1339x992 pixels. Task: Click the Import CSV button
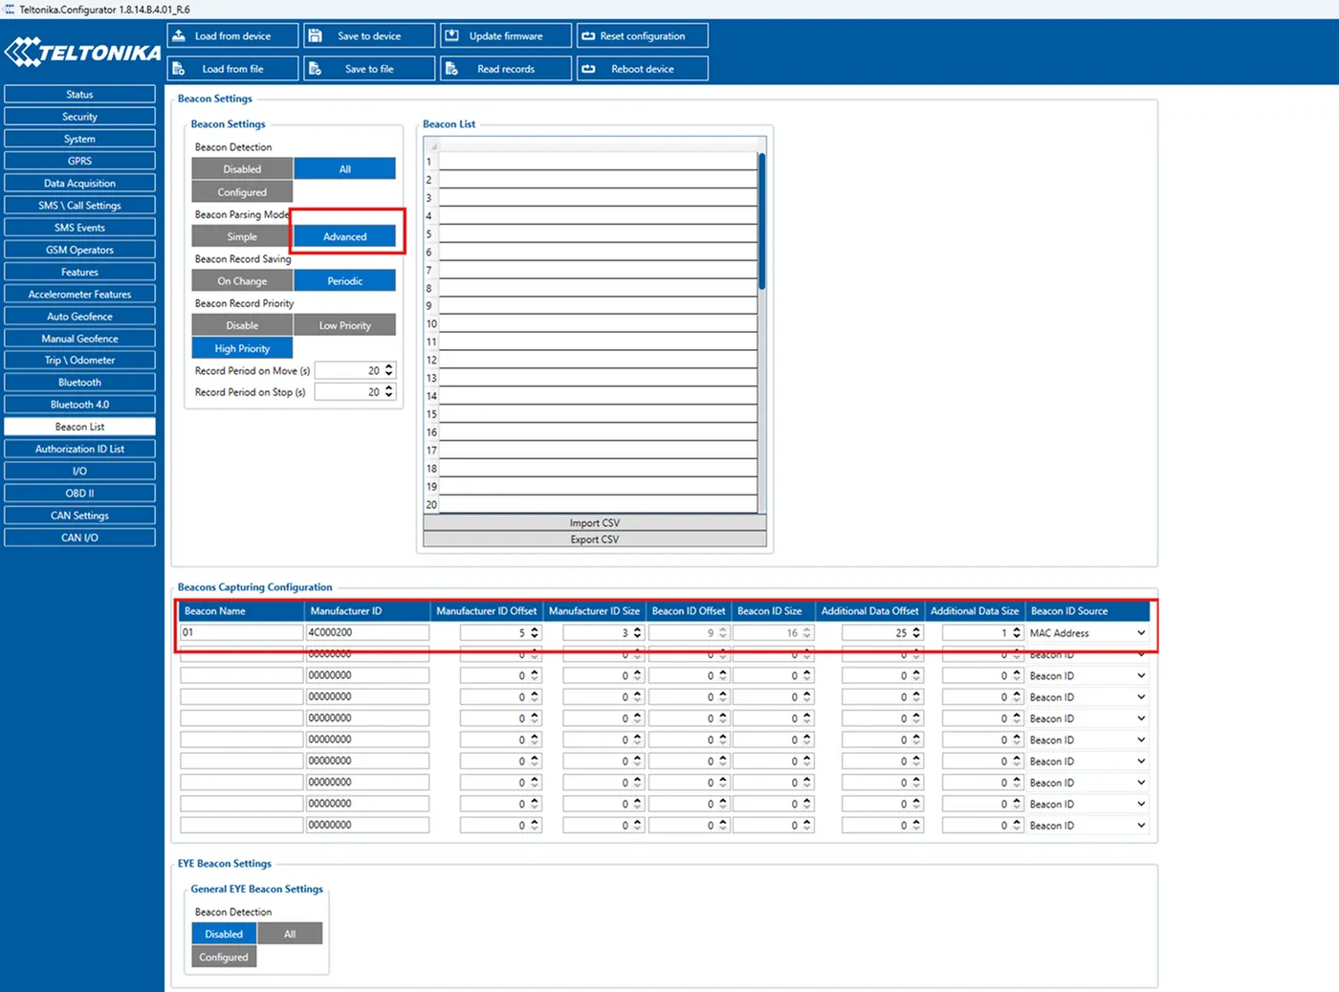(595, 522)
